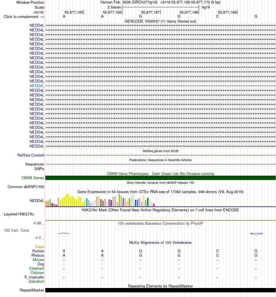276x297 pixels.
Task: Open the 'RefSeq genes from NCBI' track title
Action: pyautogui.click(x=160, y=151)
